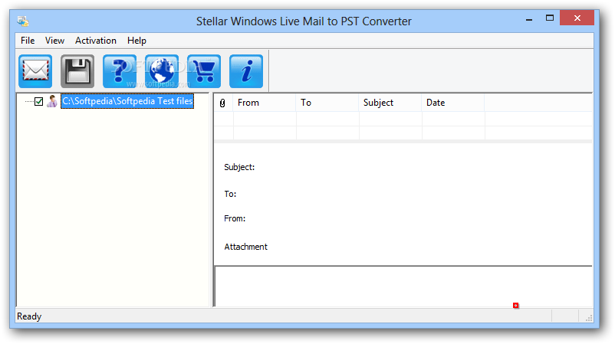Select C:\Softpedia\Softpedia Test files tree node

click(x=127, y=101)
